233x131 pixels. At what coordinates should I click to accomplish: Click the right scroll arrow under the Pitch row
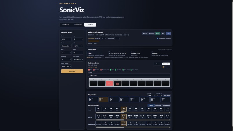point(170,113)
